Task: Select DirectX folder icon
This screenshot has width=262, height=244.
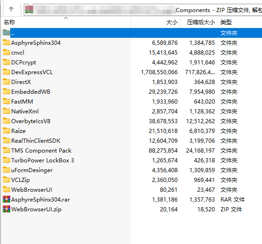Action: click(7, 82)
